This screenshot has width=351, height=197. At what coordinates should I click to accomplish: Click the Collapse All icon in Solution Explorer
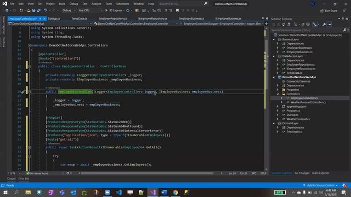point(303,25)
